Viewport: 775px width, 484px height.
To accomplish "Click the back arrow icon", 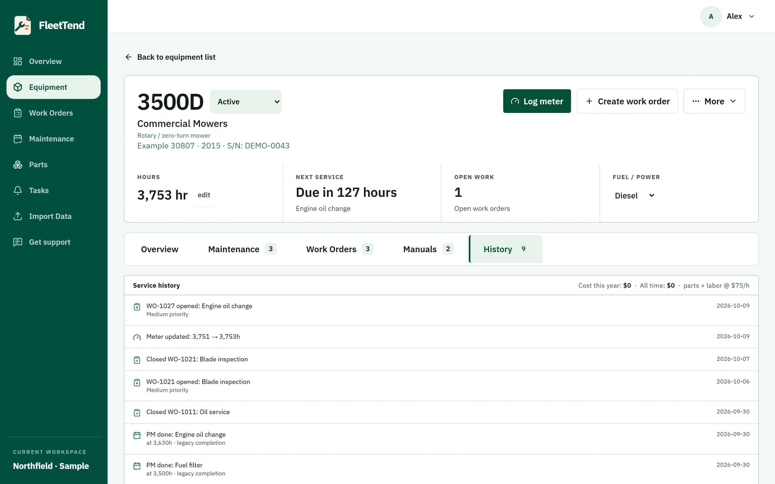I will (x=128, y=57).
